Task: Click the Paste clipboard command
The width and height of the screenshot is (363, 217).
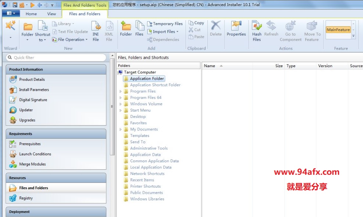Action: [x=196, y=36]
